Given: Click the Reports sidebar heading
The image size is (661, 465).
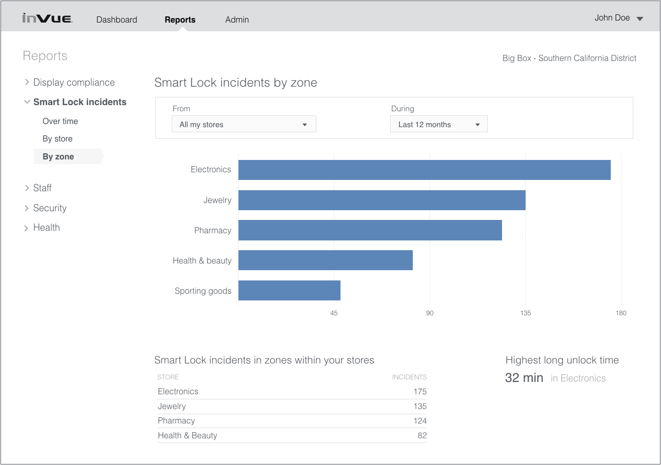Looking at the screenshot, I should 45,56.
